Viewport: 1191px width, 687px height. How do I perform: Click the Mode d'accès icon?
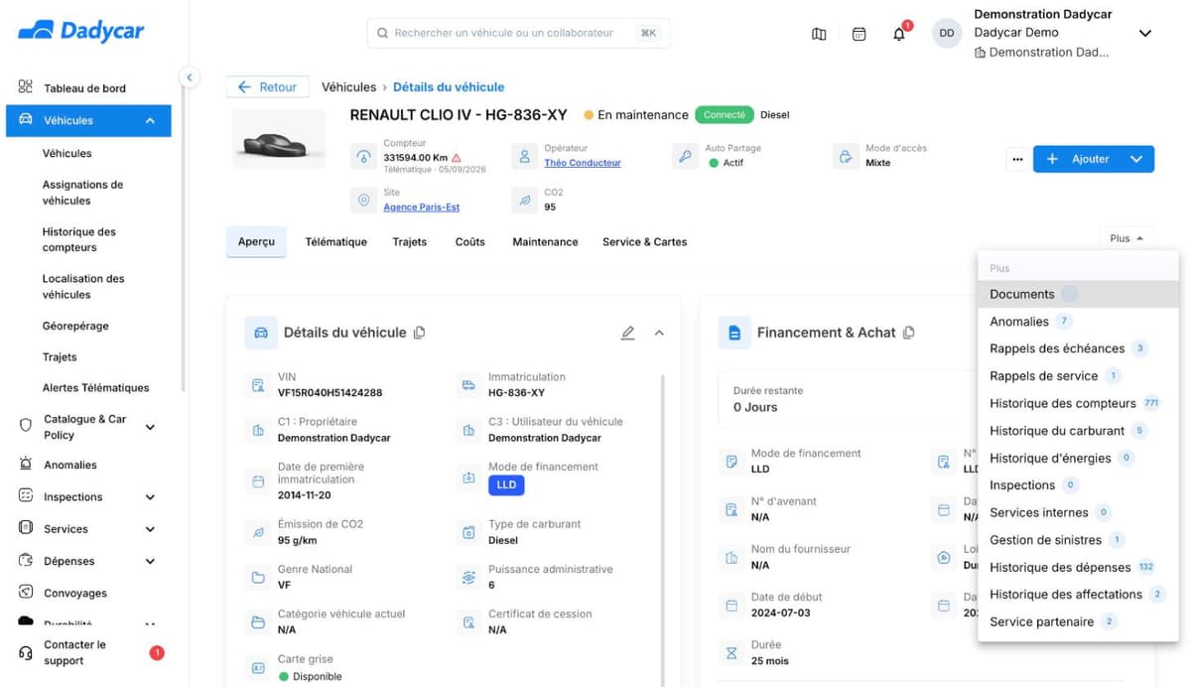tap(846, 156)
